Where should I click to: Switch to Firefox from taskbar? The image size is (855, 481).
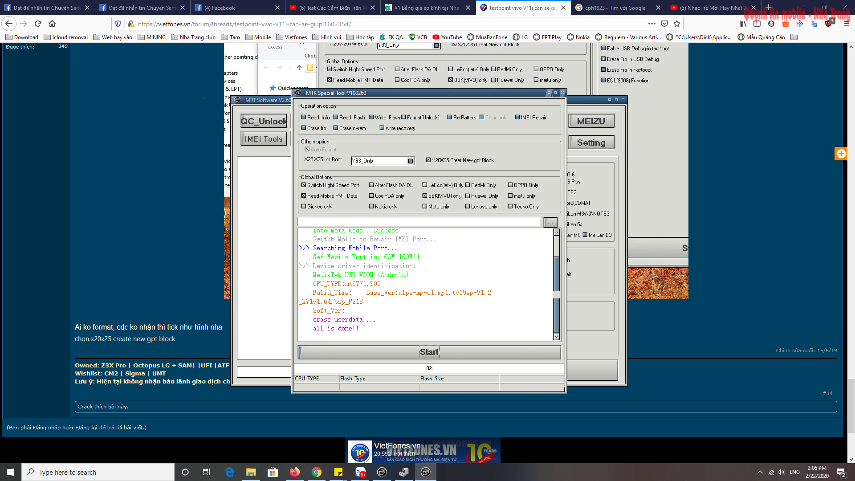point(294,472)
